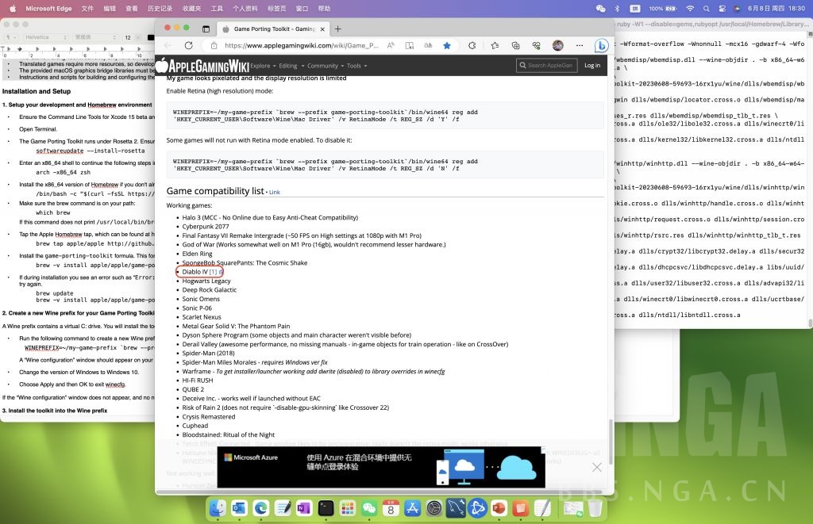Launch Terminal from the Dock
The image size is (813, 524).
pyautogui.click(x=326, y=507)
